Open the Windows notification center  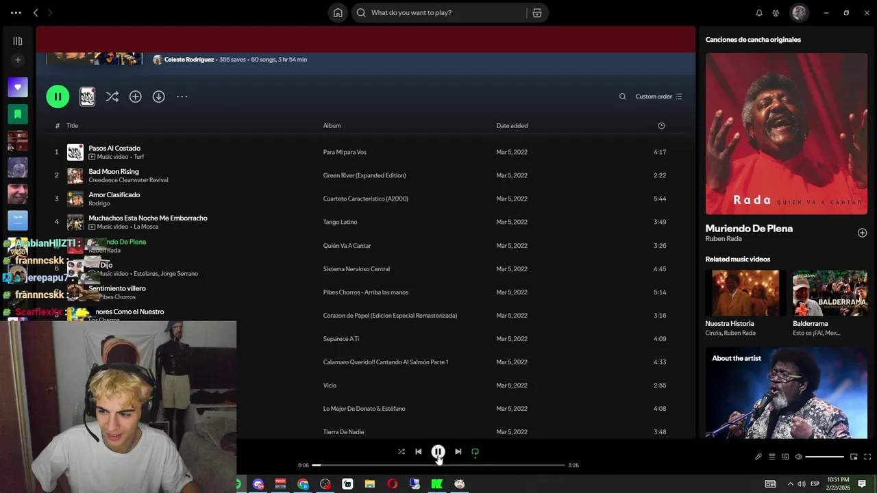862,484
